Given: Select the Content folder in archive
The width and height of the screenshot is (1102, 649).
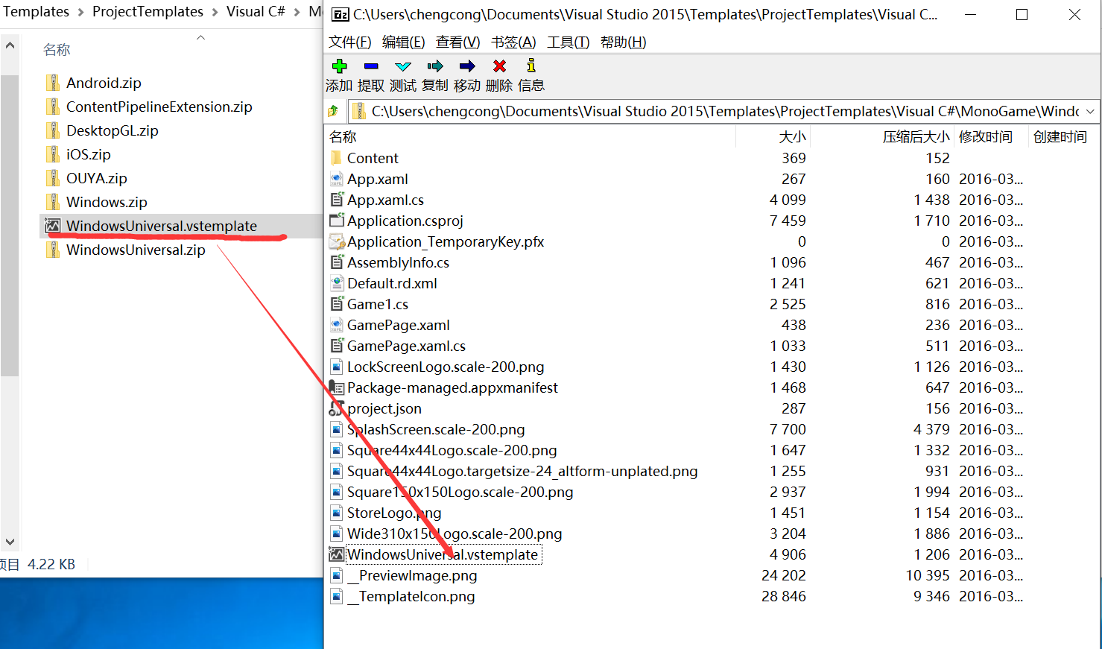Looking at the screenshot, I should (x=373, y=158).
